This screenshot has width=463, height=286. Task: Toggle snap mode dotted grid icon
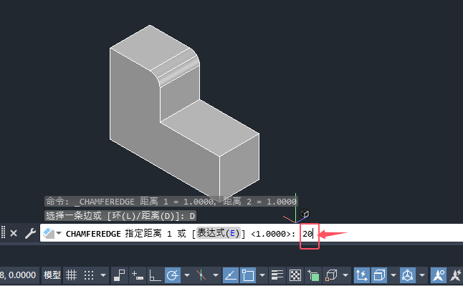[89, 275]
